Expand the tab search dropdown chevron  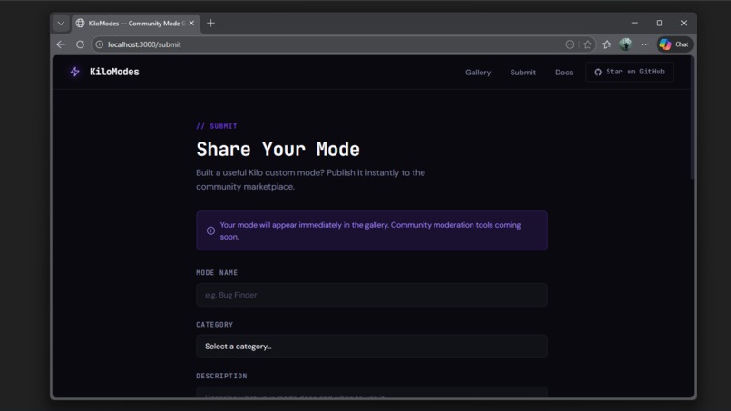(61, 23)
